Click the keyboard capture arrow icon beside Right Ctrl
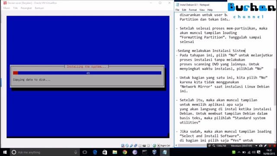Screen dimensions: 277x156 [x=158, y=146]
